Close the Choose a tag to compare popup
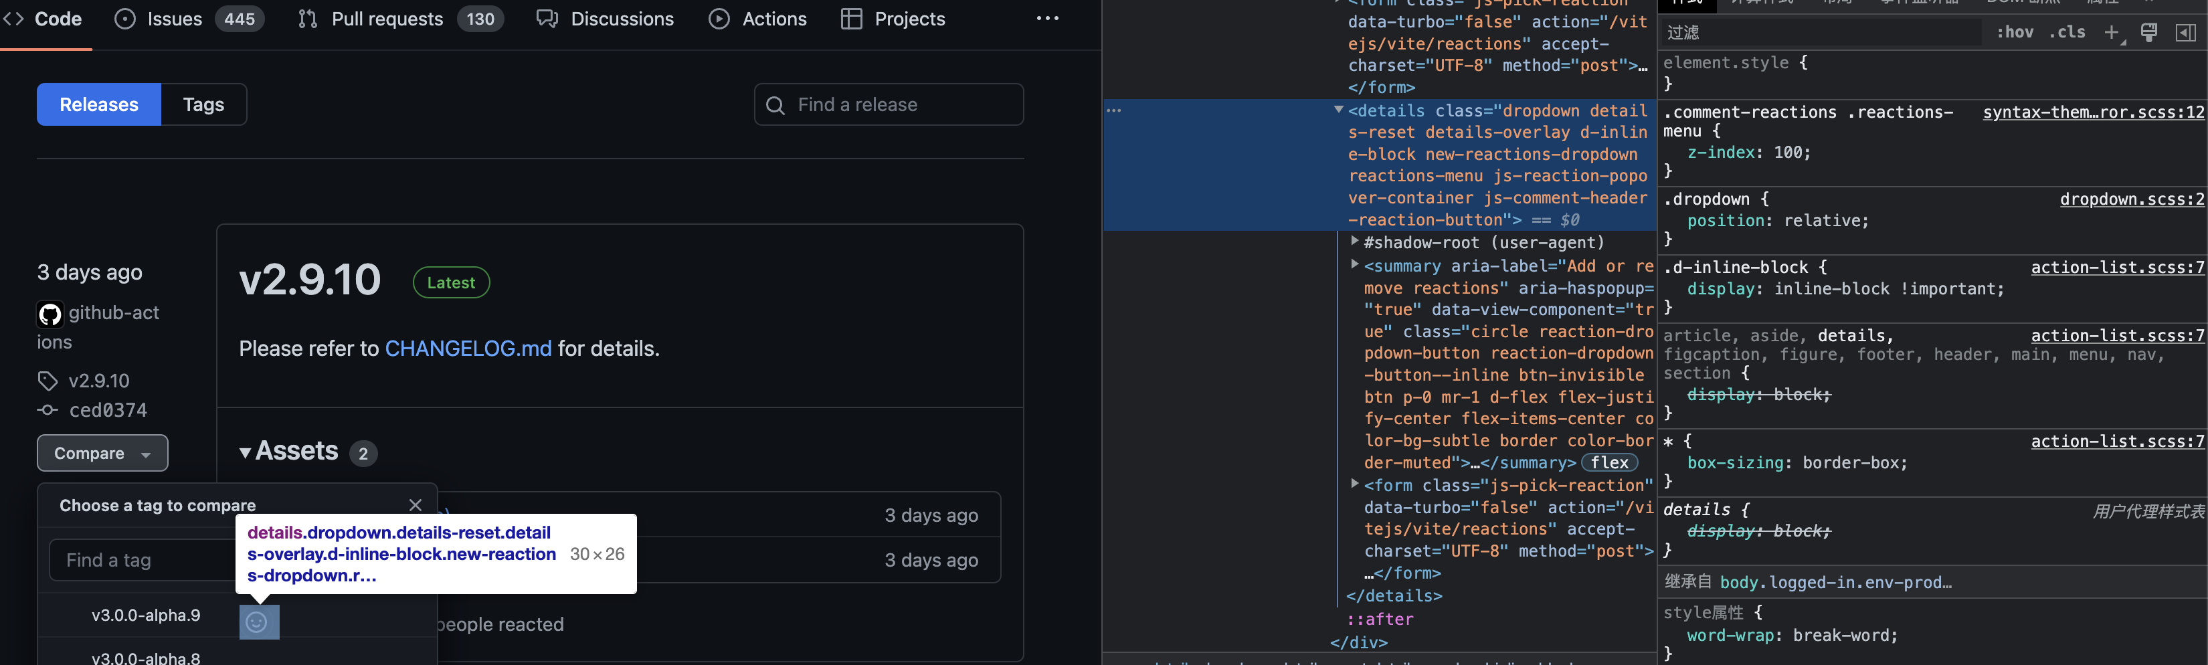This screenshot has height=665, width=2208. pyautogui.click(x=416, y=506)
